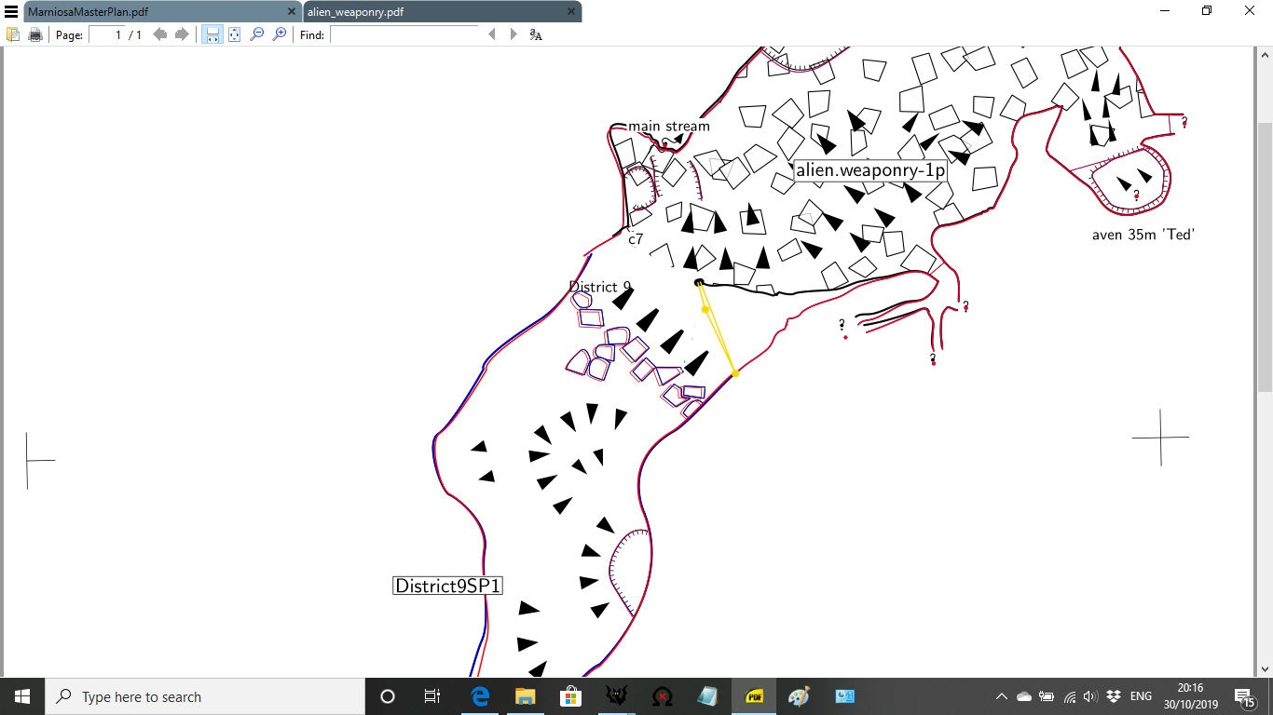Show hidden system tray icons
The height and width of the screenshot is (715, 1273).
tap(1002, 696)
